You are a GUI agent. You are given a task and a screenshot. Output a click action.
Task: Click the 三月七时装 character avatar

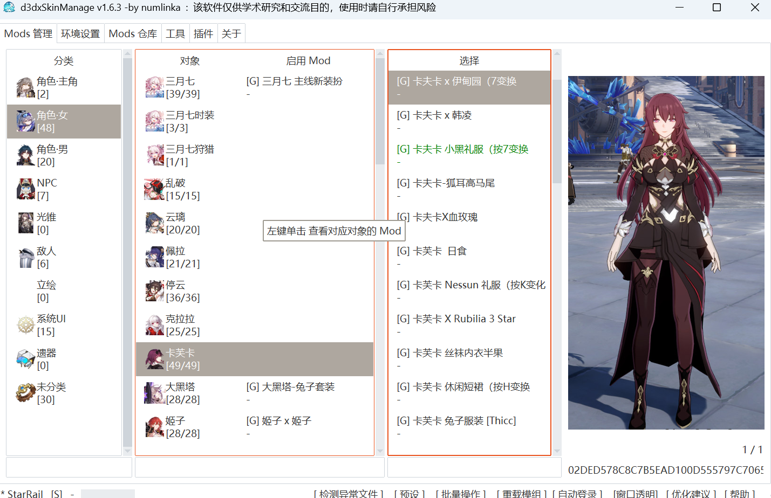click(154, 122)
